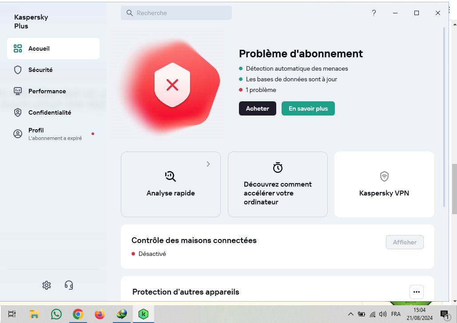Click the Accueil grid icon

coord(18,48)
